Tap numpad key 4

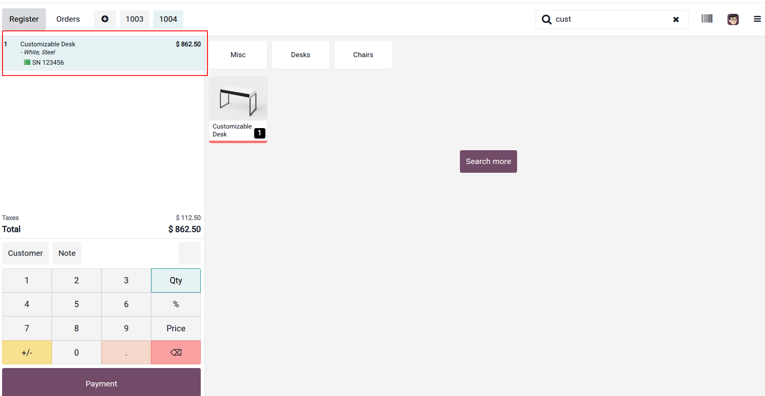27,304
